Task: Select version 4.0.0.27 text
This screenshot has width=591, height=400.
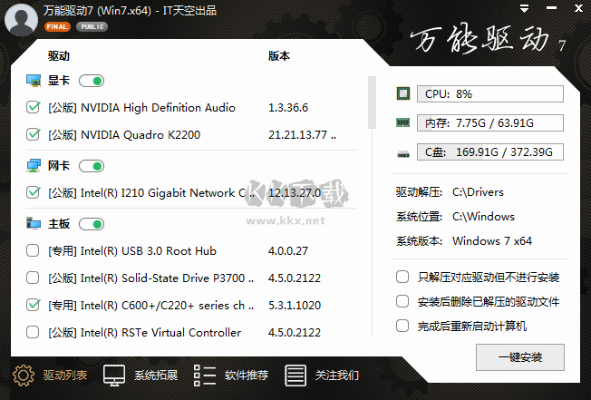Action: [288, 251]
